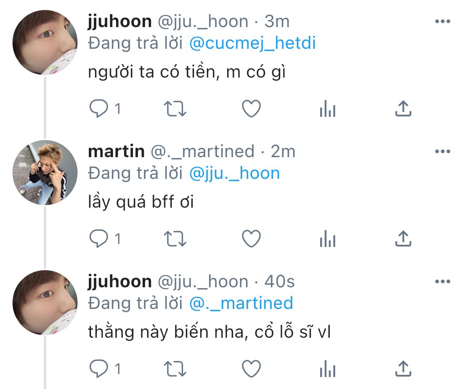This screenshot has height=389, width=469.
Task: Open the martin display name
Action: pyautogui.click(x=116, y=152)
